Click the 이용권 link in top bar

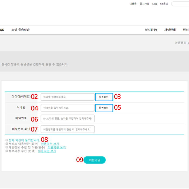point(133,4)
